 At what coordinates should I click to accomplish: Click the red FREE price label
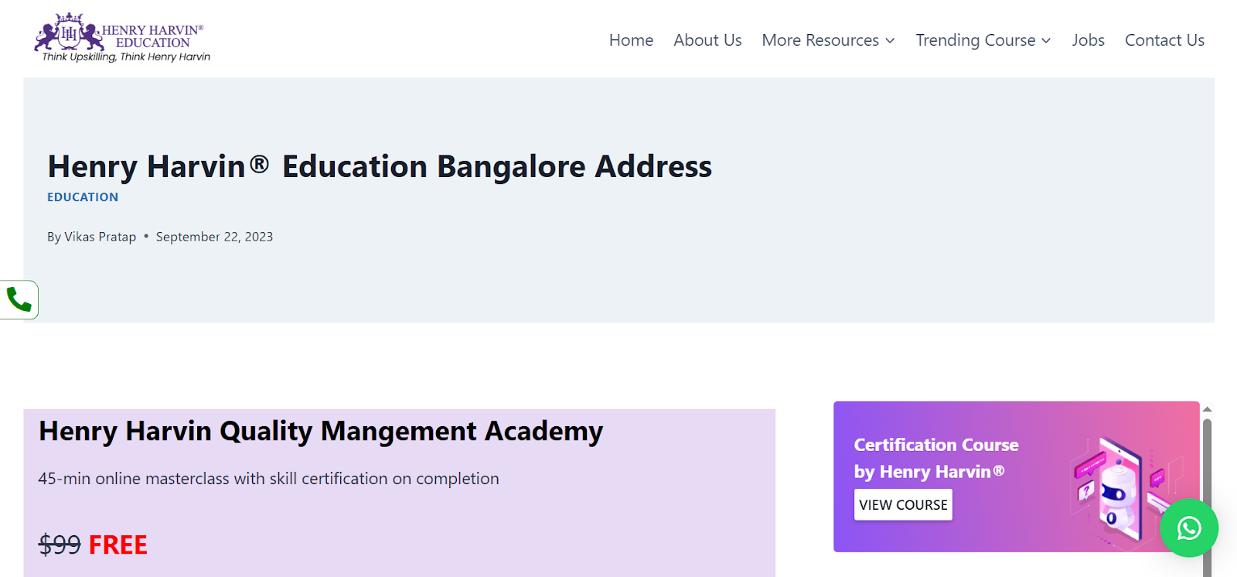pyautogui.click(x=118, y=545)
